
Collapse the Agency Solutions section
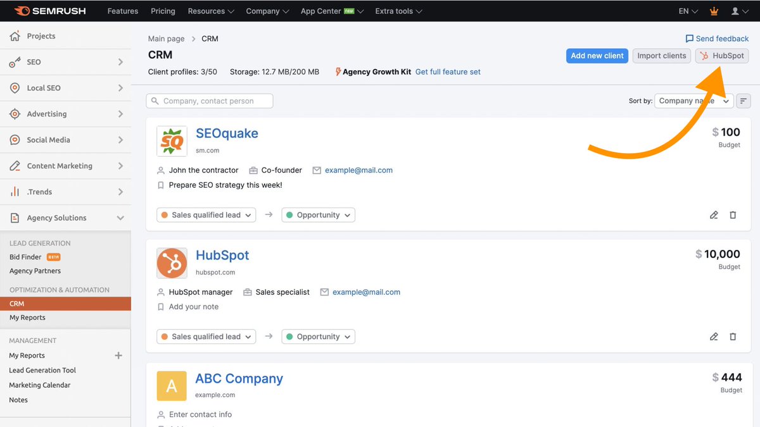pyautogui.click(x=120, y=218)
